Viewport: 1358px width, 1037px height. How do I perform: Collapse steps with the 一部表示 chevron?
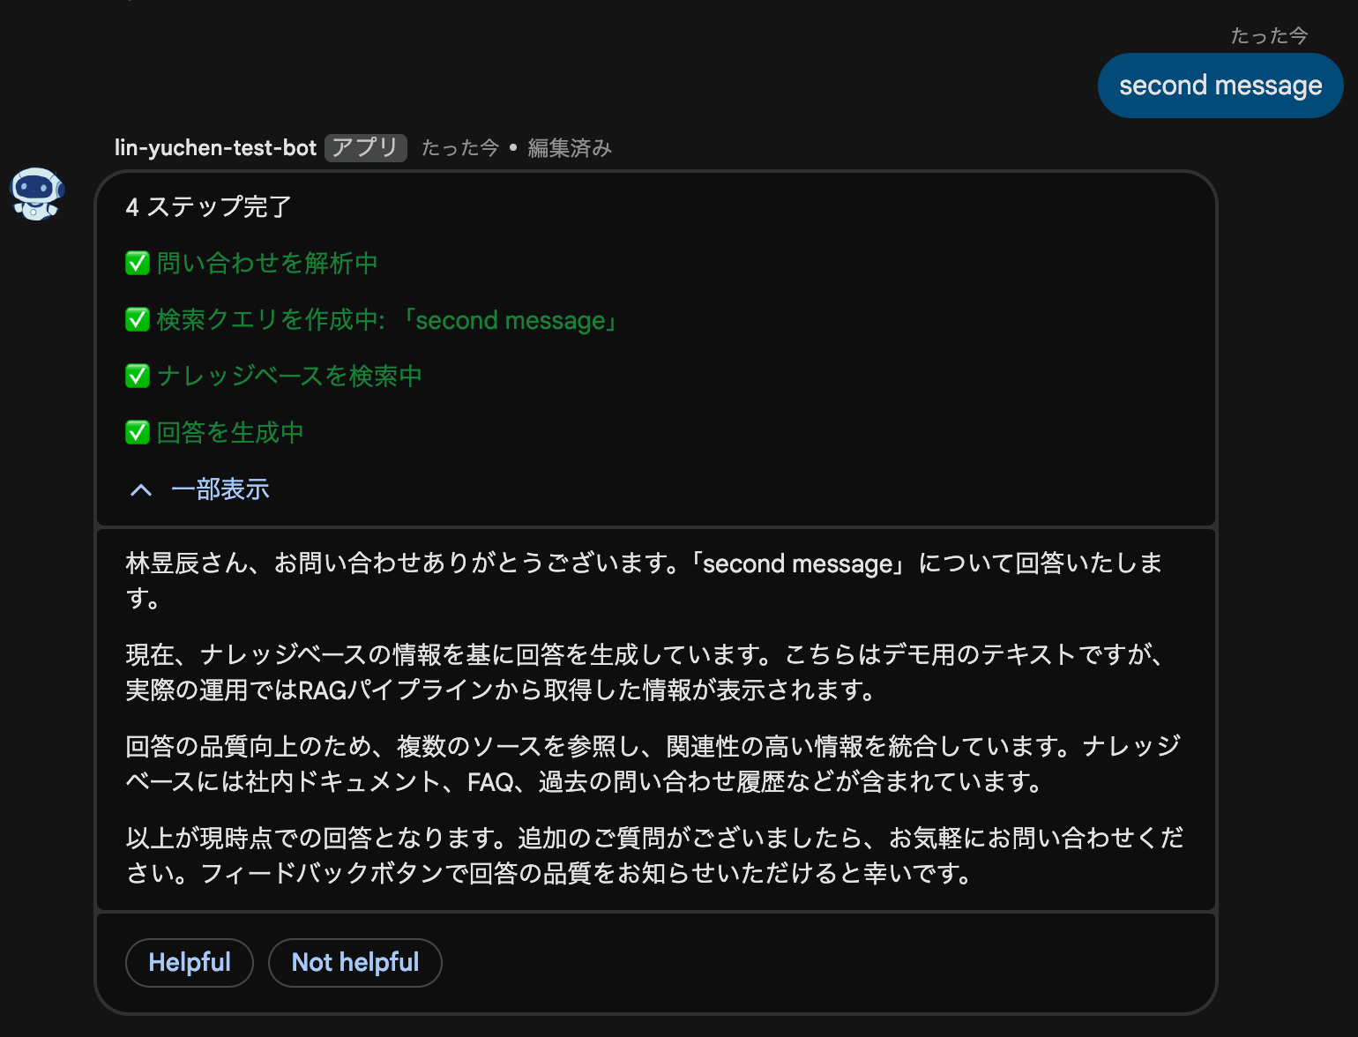click(141, 489)
